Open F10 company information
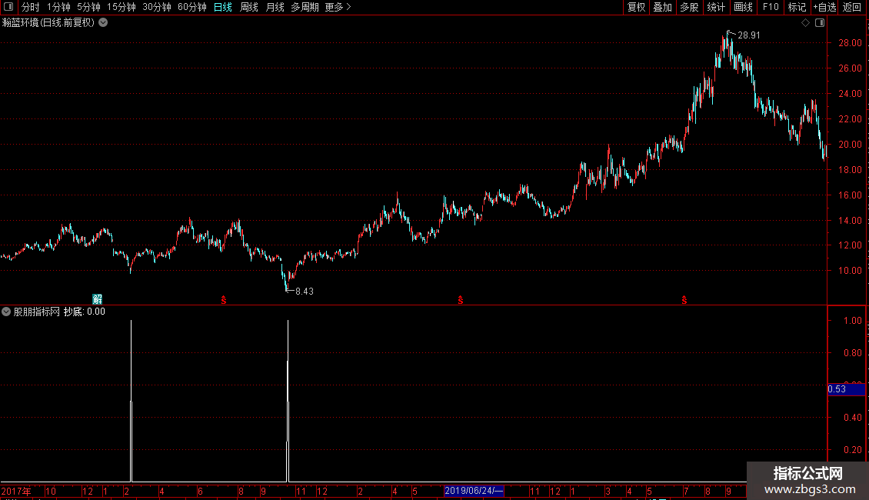869x500 pixels. point(771,7)
